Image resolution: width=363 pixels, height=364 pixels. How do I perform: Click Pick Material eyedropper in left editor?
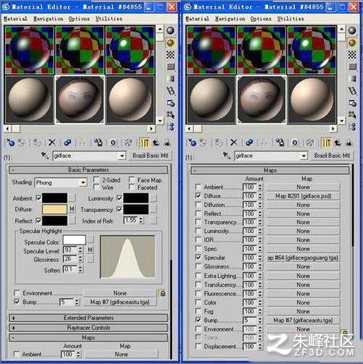(45, 156)
